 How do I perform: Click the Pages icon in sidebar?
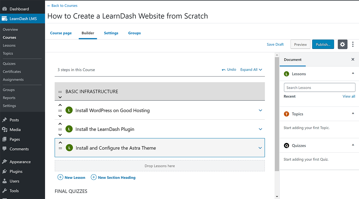5,139
